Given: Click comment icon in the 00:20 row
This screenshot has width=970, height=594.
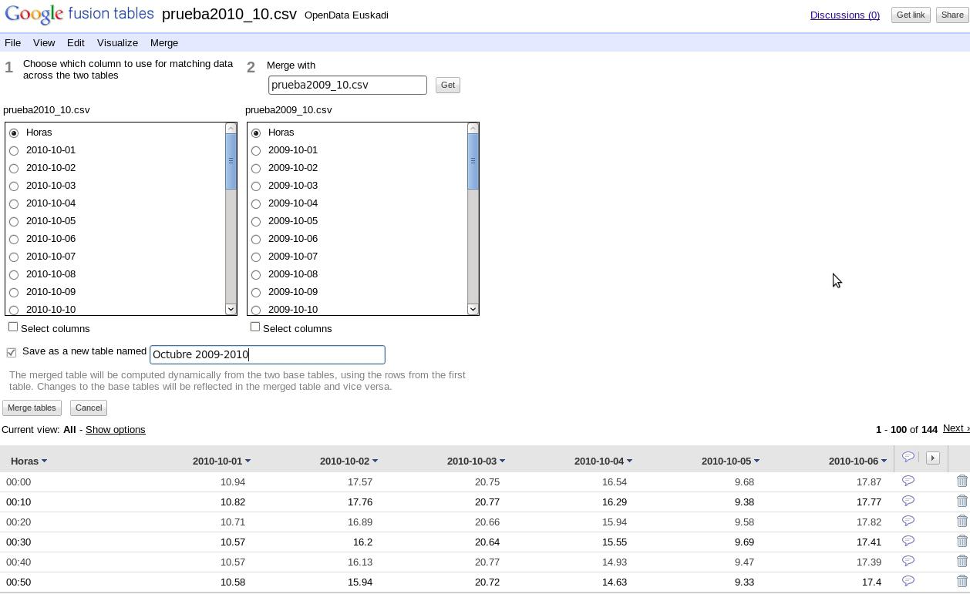Looking at the screenshot, I should [908, 521].
